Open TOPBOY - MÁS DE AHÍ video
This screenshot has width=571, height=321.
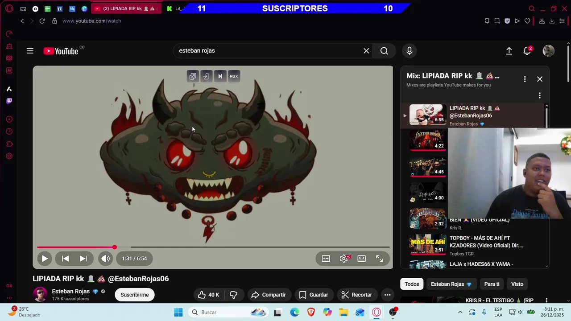pyautogui.click(x=472, y=245)
